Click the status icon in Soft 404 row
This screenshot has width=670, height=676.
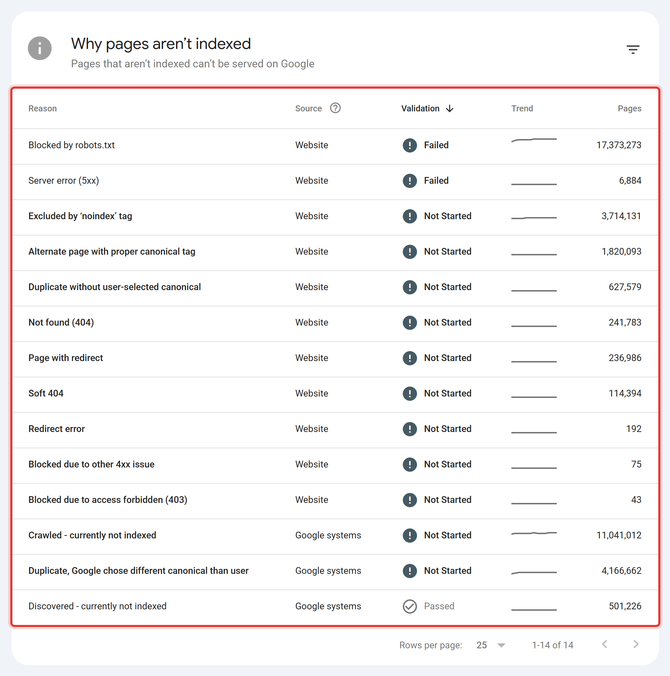410,393
